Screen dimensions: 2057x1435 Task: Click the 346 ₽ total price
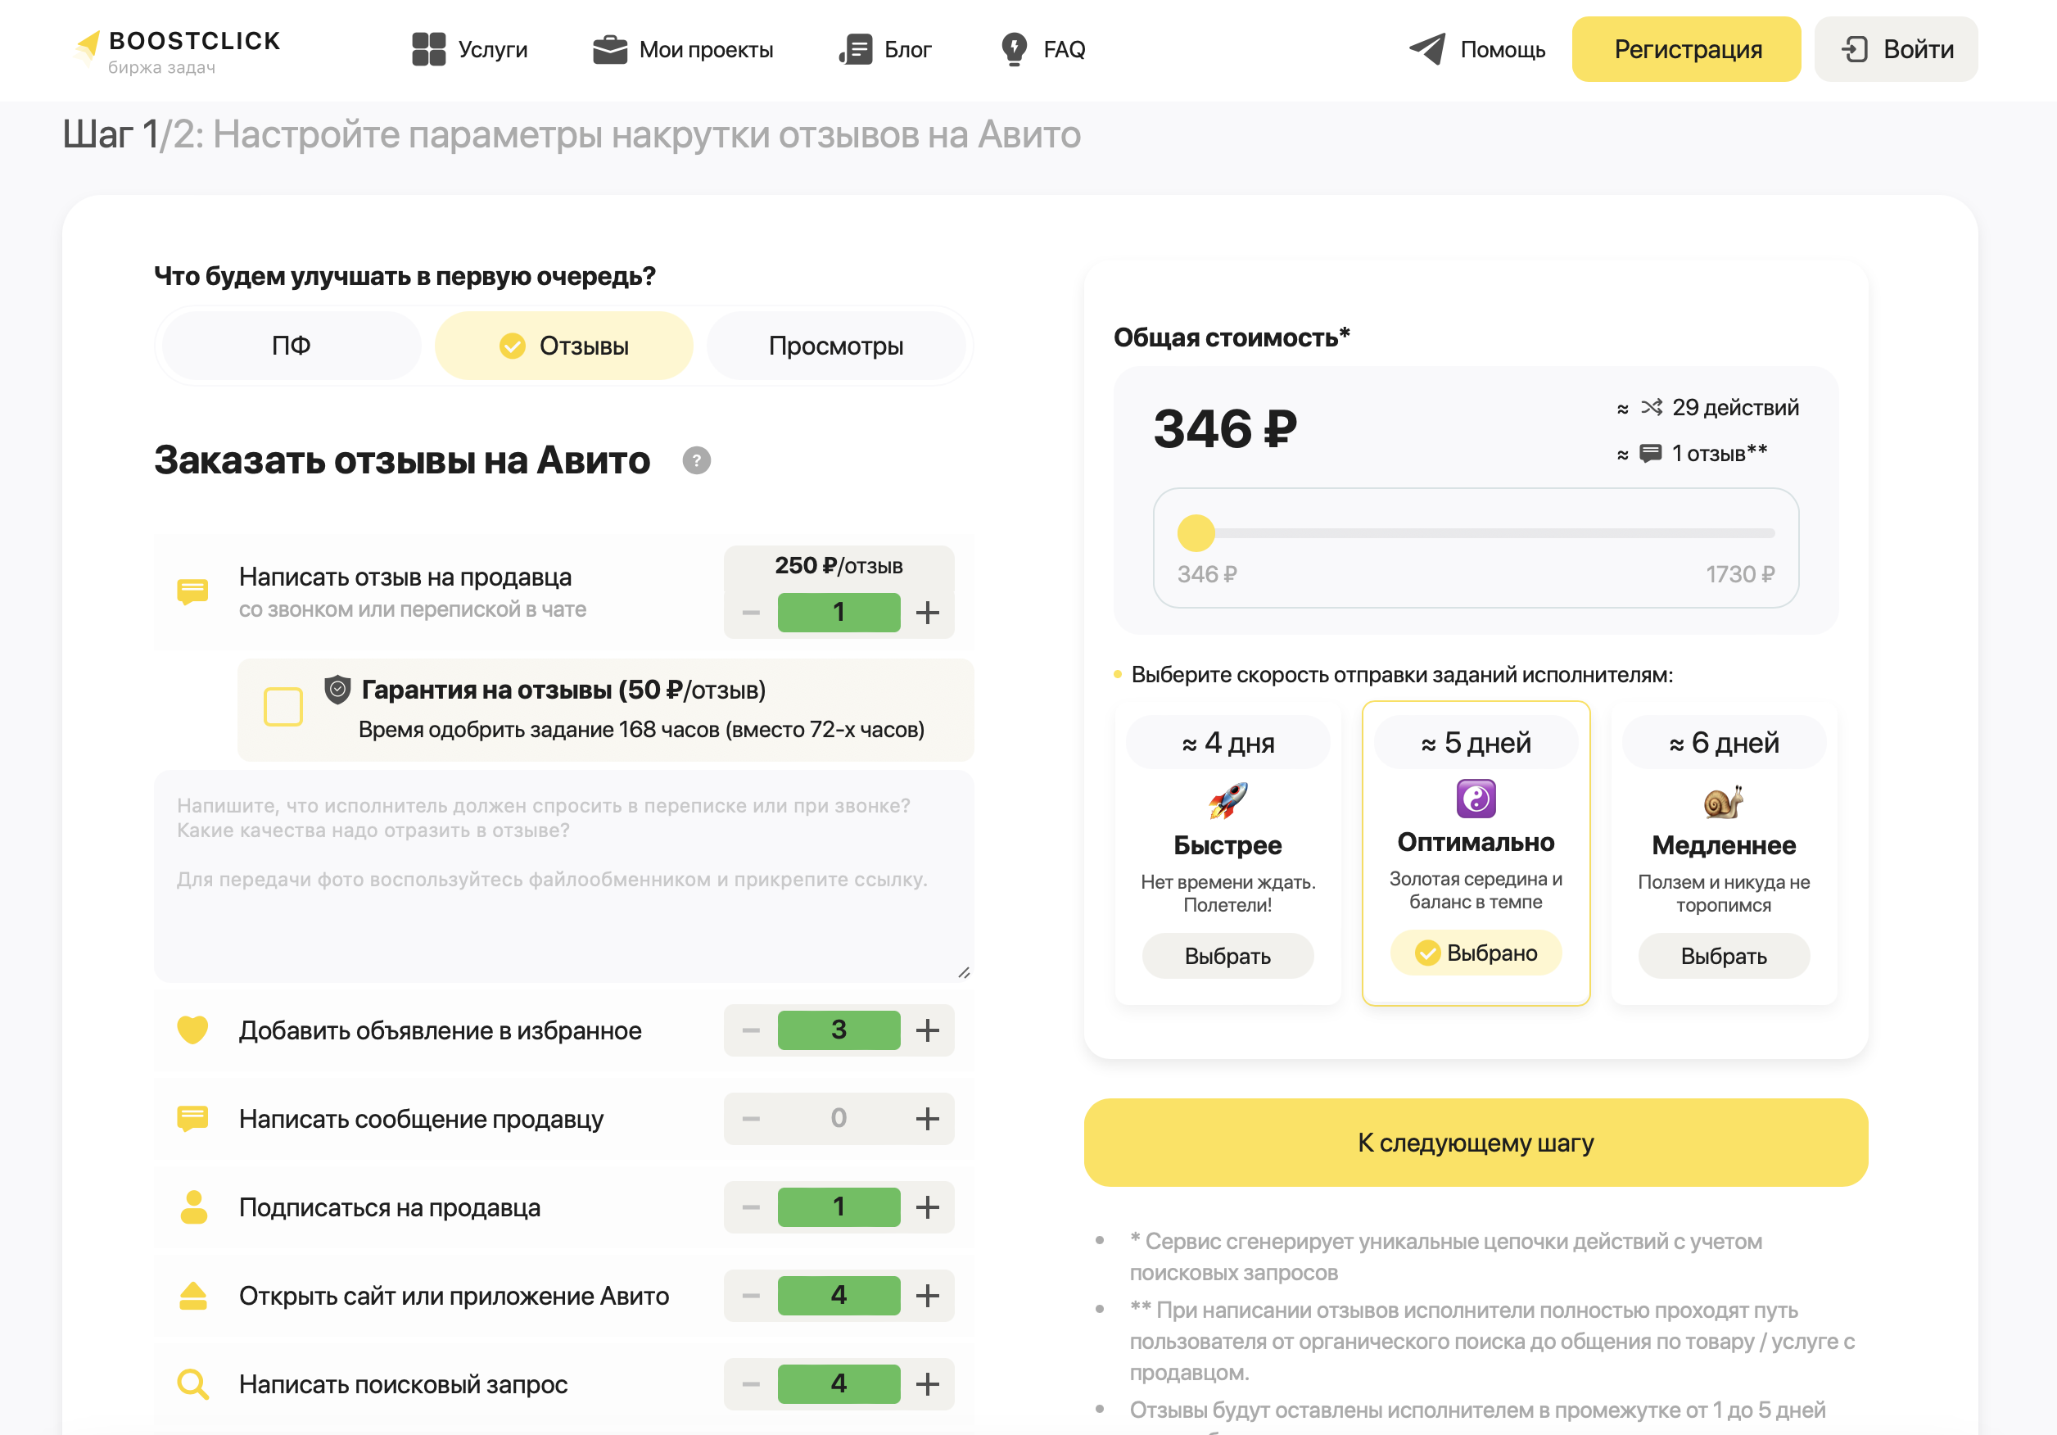coord(1225,429)
